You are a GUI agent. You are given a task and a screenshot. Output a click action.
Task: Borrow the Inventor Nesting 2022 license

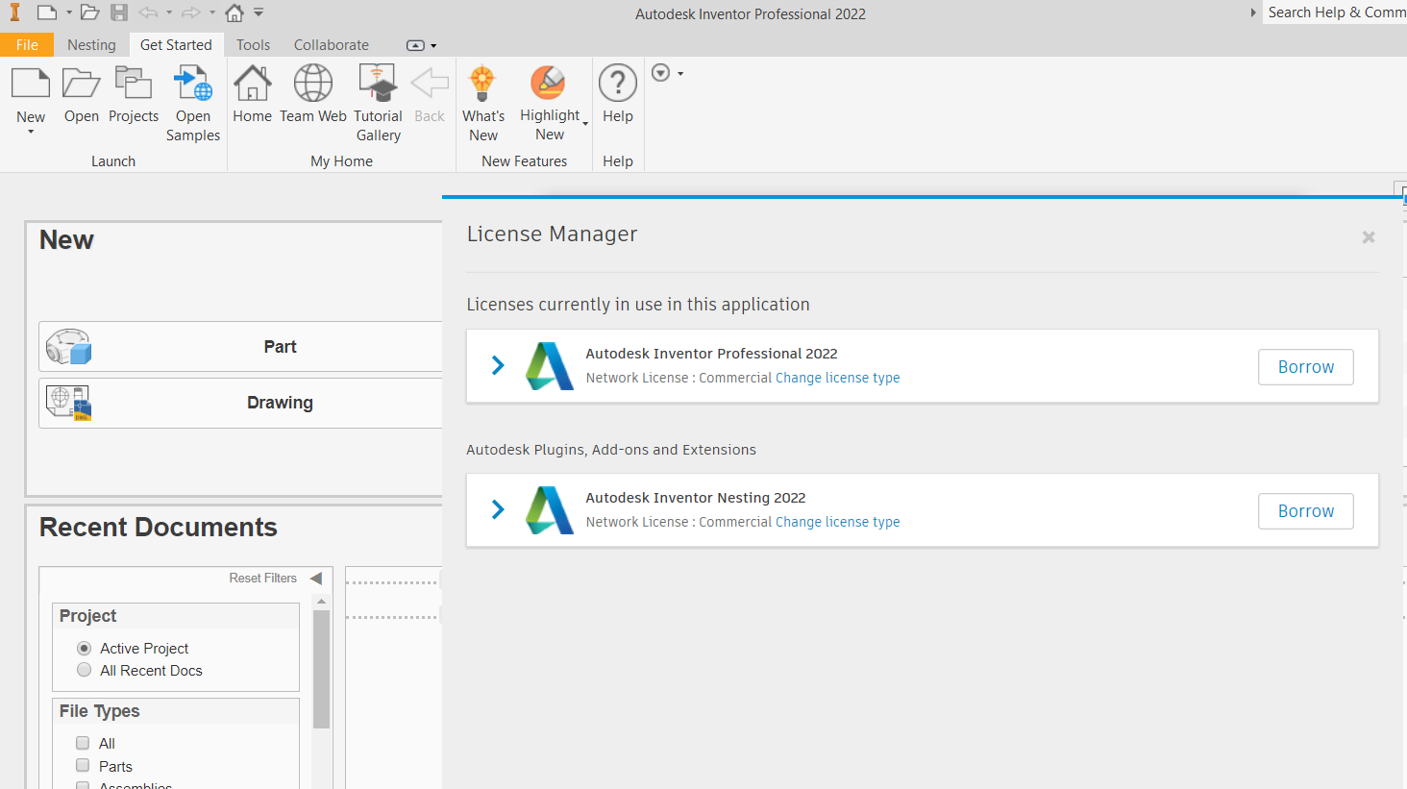coord(1306,511)
